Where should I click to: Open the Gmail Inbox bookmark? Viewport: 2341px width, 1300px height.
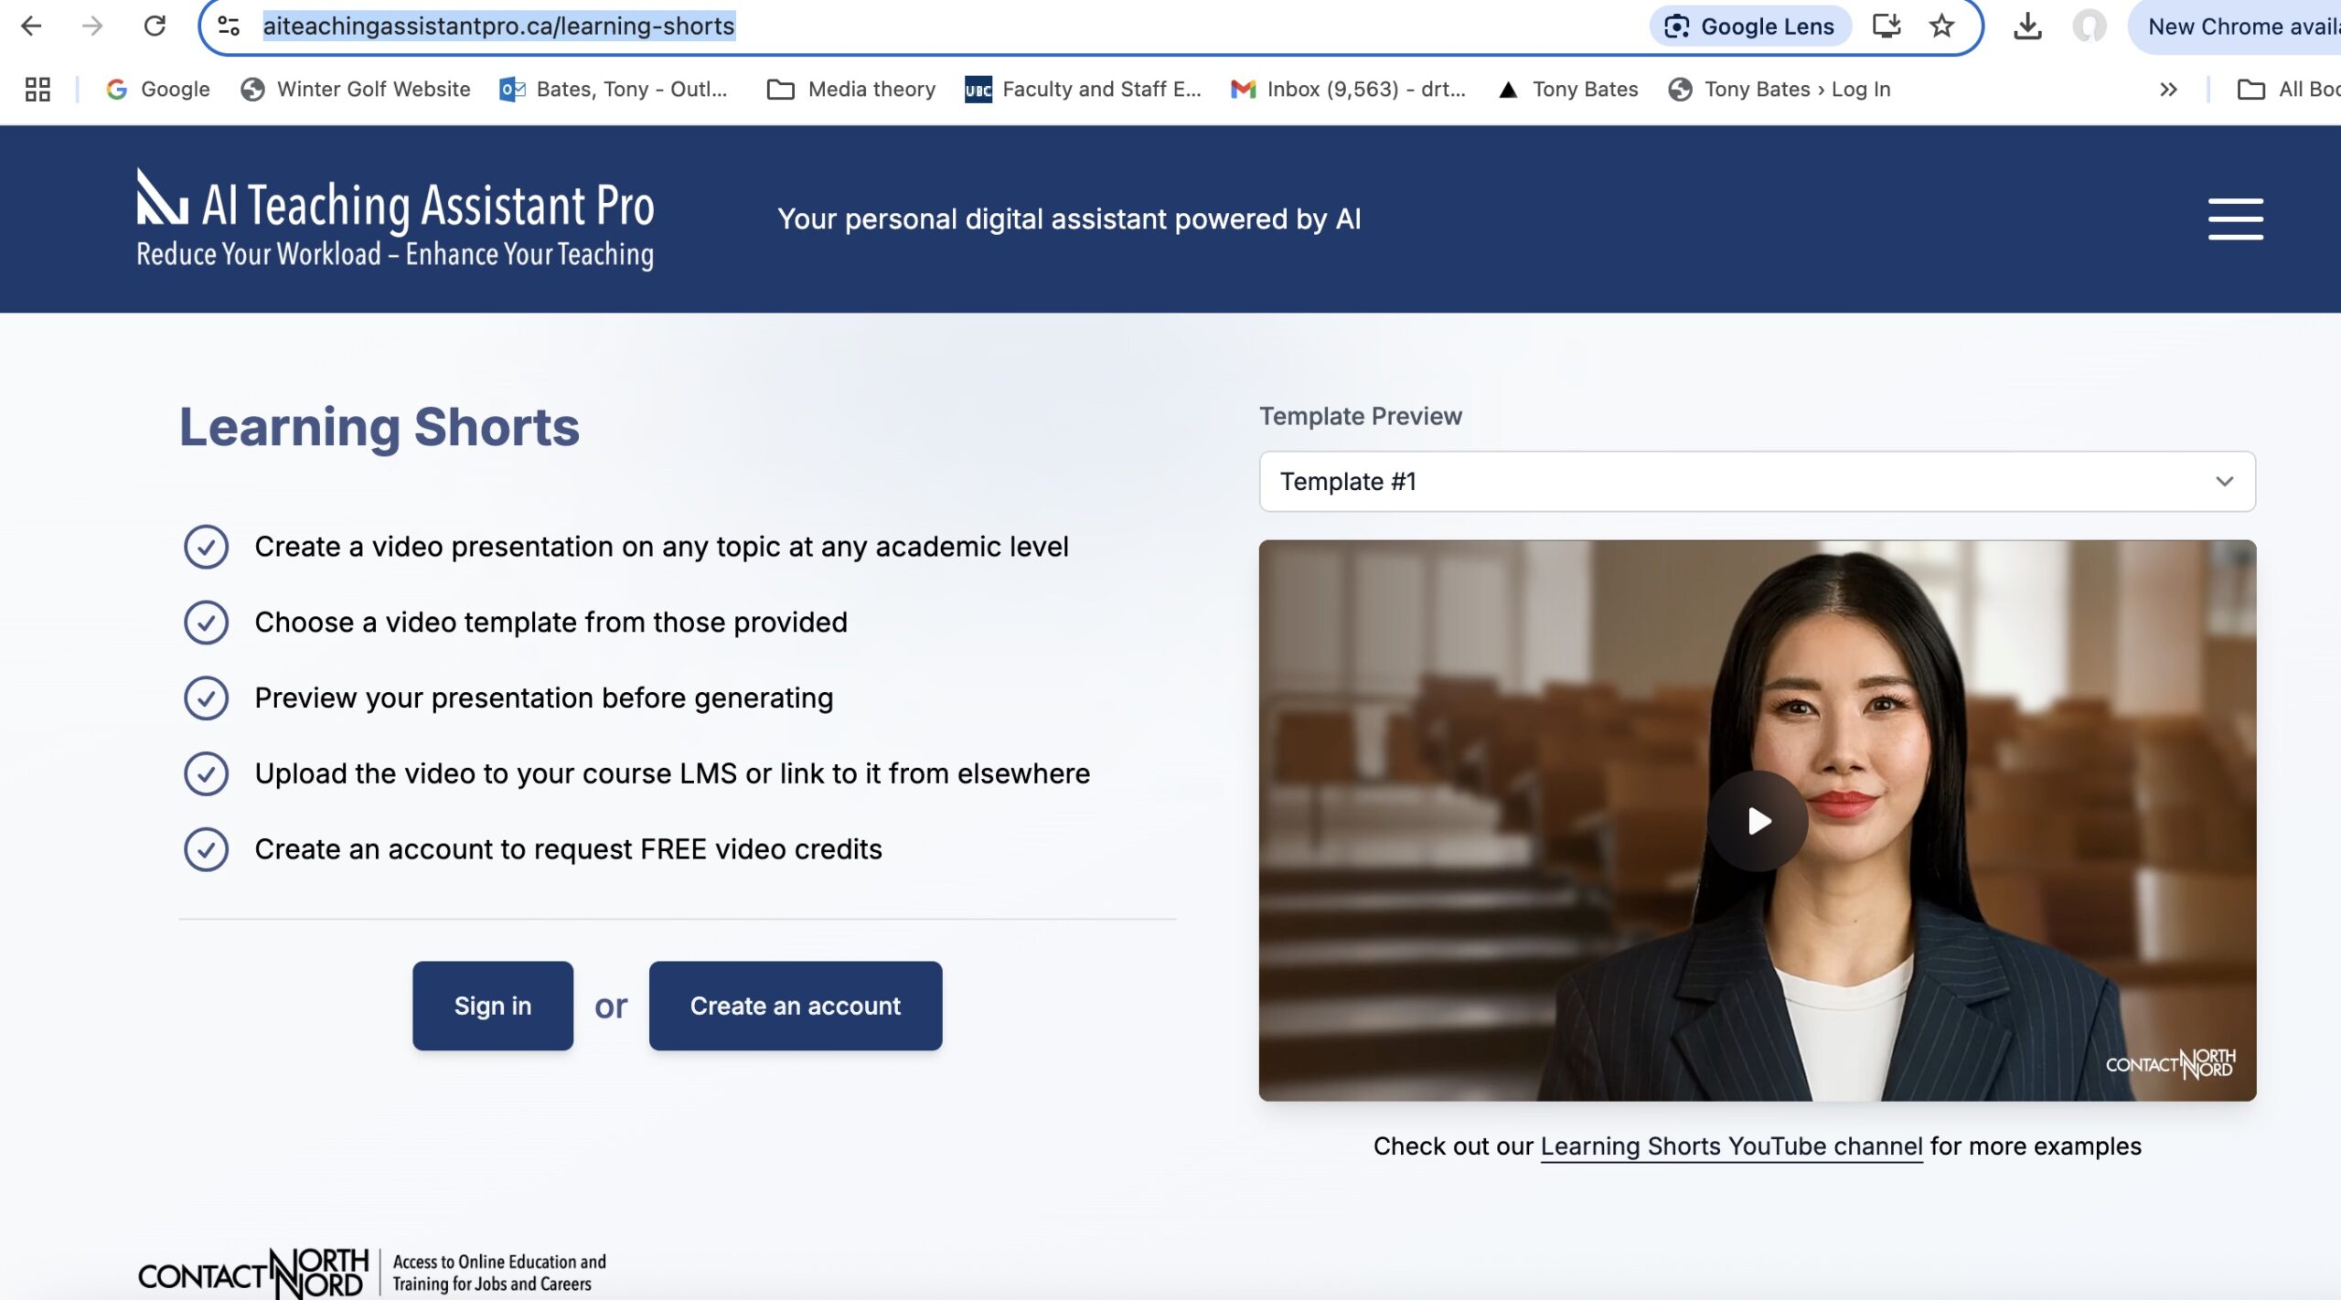1348,89
